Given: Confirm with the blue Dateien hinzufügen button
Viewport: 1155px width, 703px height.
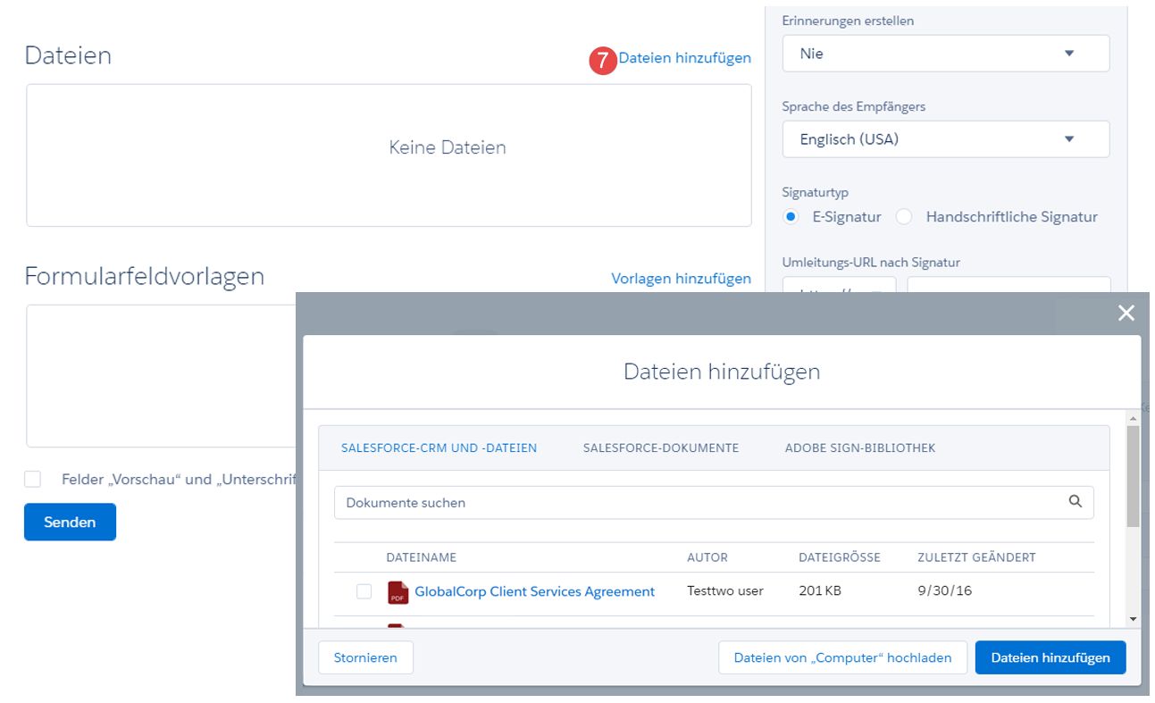Looking at the screenshot, I should [x=1050, y=657].
